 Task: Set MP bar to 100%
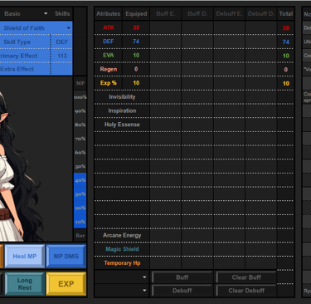coord(80,97)
